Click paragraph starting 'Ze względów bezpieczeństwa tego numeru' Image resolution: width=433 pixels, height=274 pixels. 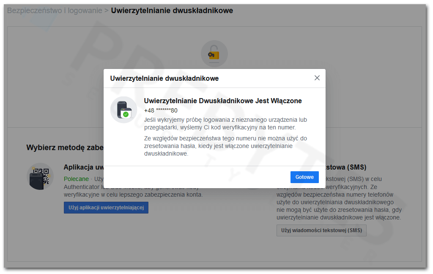click(x=225, y=146)
